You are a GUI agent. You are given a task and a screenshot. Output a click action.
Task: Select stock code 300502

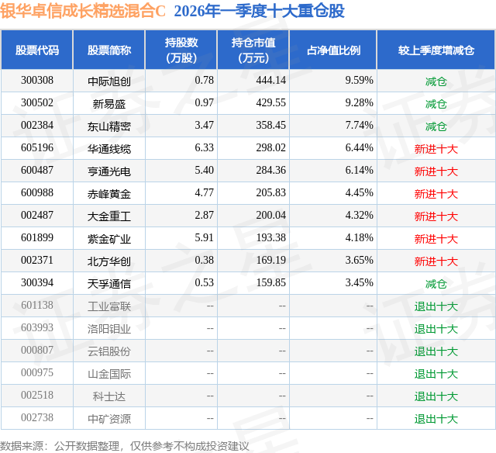(37, 103)
